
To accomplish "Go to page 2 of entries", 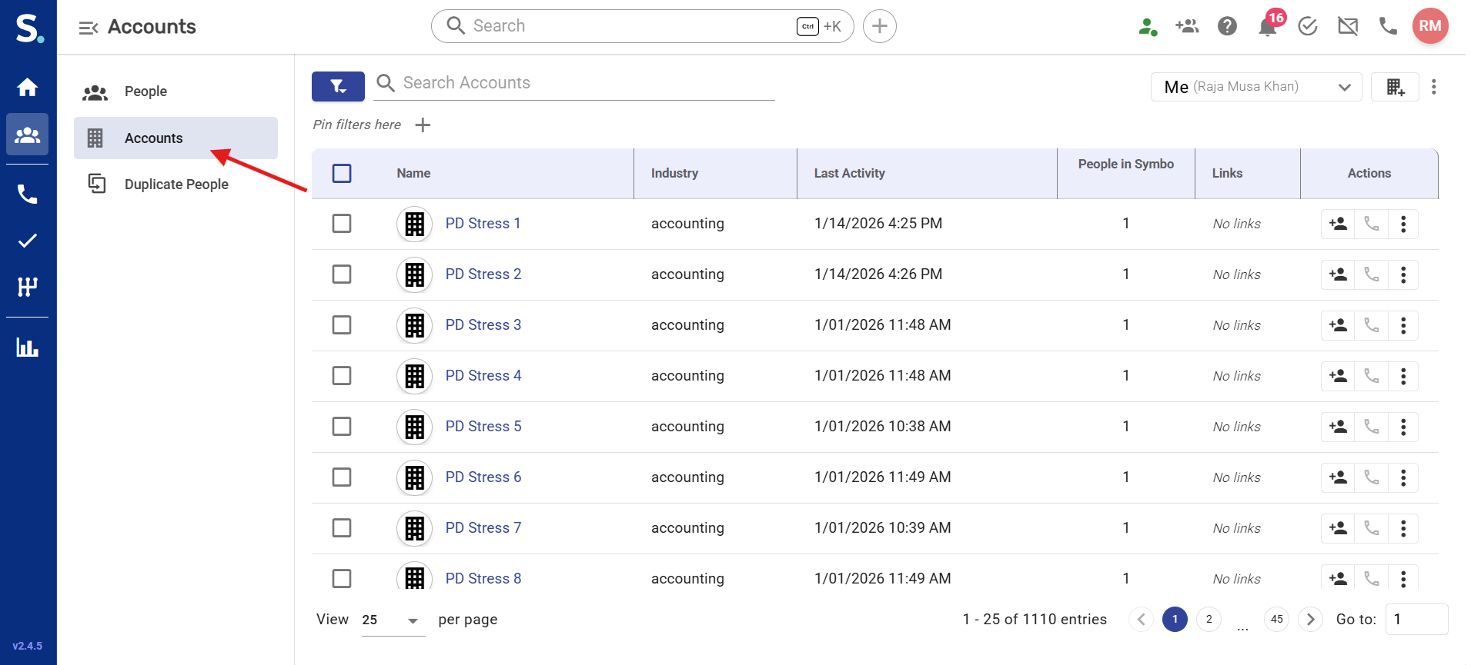I will point(1209,620).
